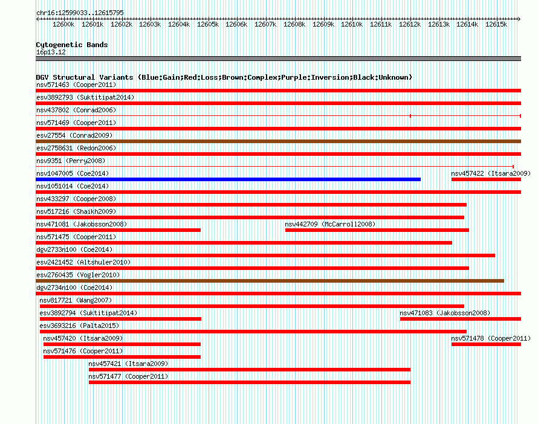Click chr16:12599033..12615795 region text
This screenshot has height=424, width=538.
(x=80, y=13)
